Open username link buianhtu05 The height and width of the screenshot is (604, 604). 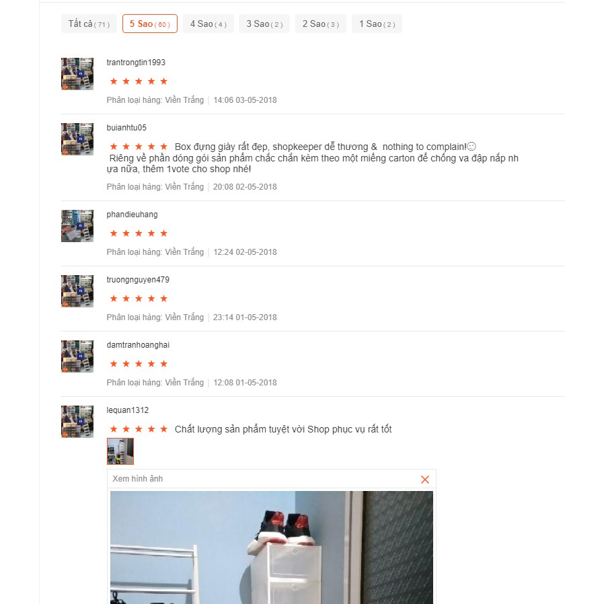(x=126, y=128)
